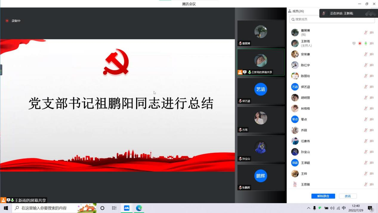Open the Windows Start menu

6,208
